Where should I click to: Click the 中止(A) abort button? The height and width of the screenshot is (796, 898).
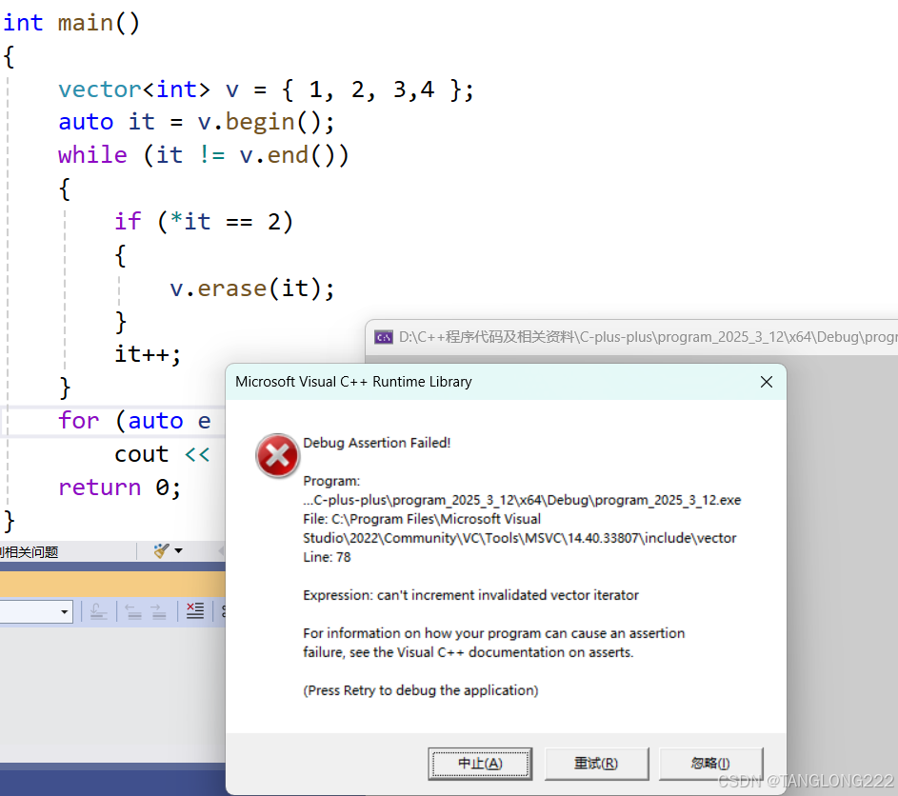click(x=480, y=764)
